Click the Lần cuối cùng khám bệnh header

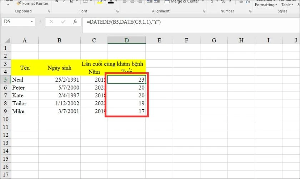[x=113, y=63]
